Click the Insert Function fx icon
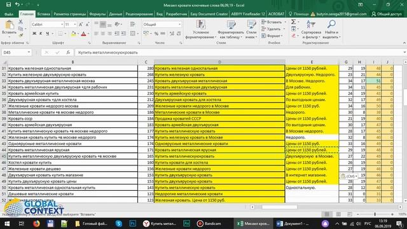 click(68, 52)
